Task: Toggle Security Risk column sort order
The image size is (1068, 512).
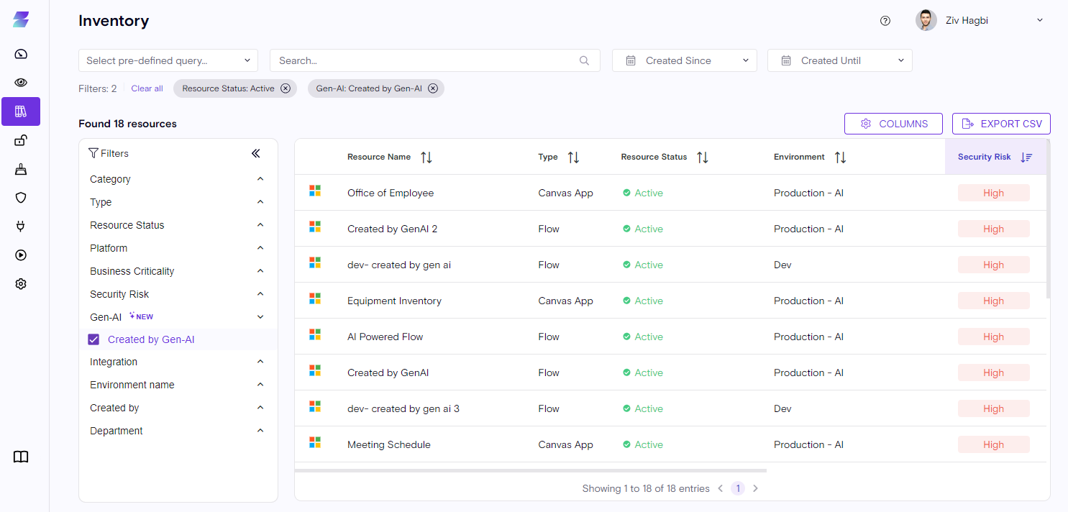Action: [1026, 157]
